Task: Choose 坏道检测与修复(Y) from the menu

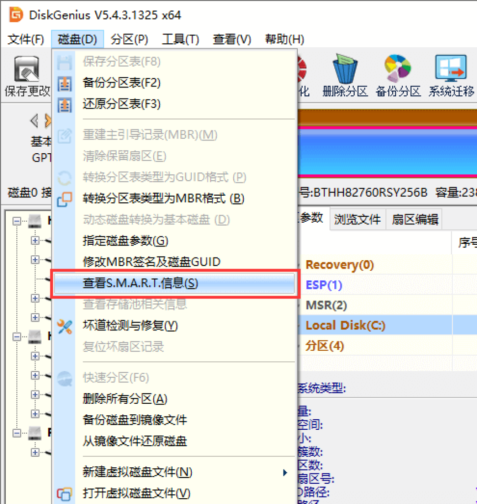Action: (174, 326)
